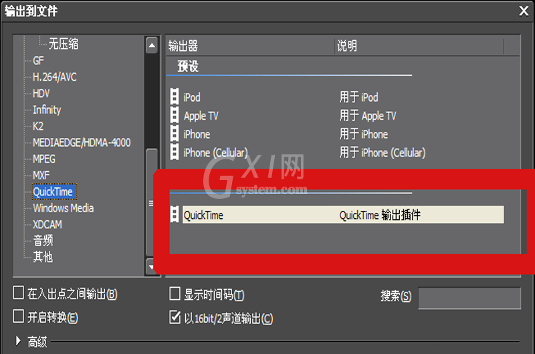Click description QuickTime 输出插件
This screenshot has width=535, height=354.
pyautogui.click(x=380, y=215)
